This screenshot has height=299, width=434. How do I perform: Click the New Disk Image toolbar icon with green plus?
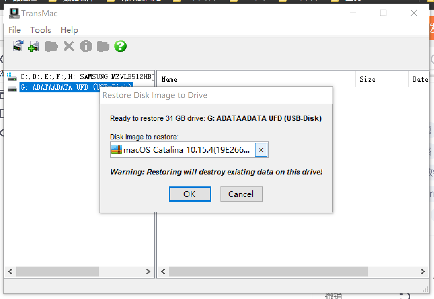[x=33, y=46]
